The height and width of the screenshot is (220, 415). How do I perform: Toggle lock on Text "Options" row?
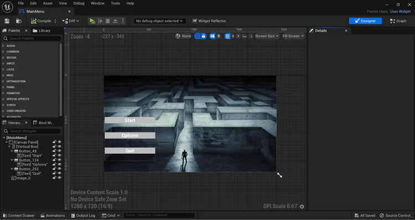54,165
